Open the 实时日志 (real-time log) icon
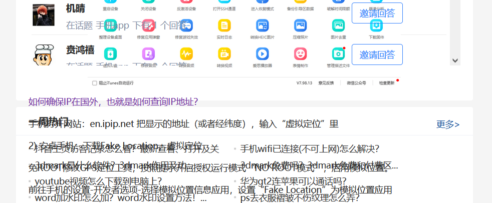Image resolution: width=492 pixels, height=203 pixels. click(x=223, y=26)
